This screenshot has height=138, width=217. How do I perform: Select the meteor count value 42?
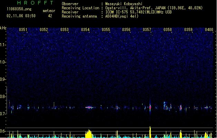pyautogui.click(x=50, y=16)
